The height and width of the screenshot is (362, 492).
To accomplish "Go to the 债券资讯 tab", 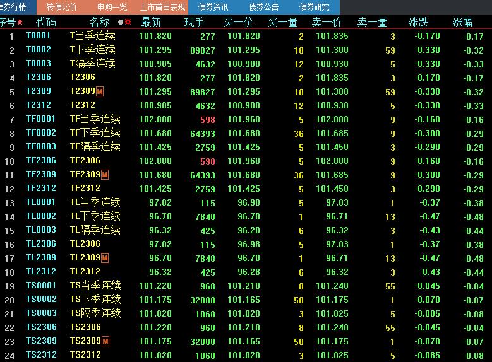I will [213, 7].
